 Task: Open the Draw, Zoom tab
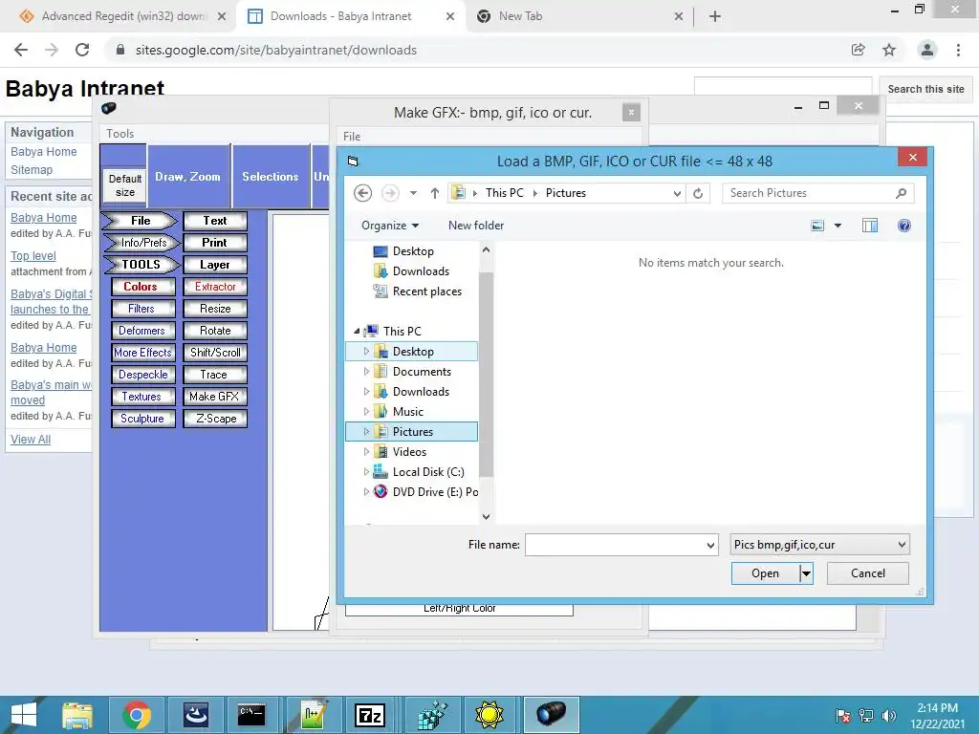(x=188, y=177)
